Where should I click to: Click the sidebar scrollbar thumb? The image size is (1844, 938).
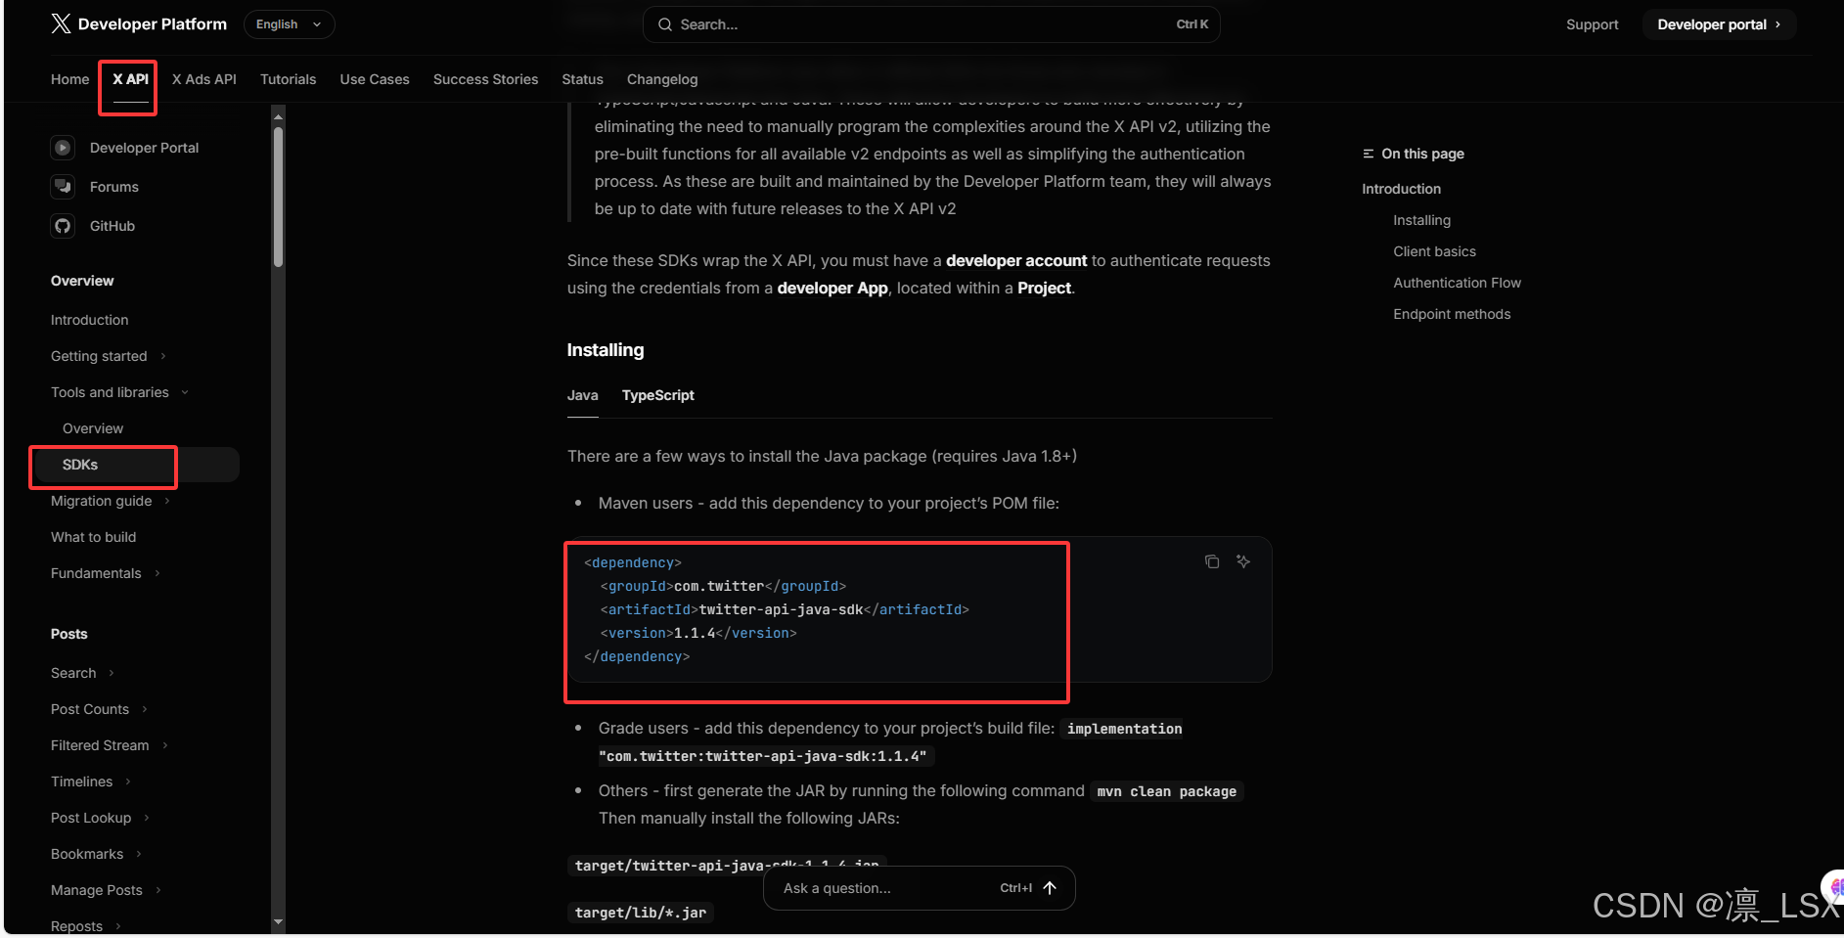[279, 197]
